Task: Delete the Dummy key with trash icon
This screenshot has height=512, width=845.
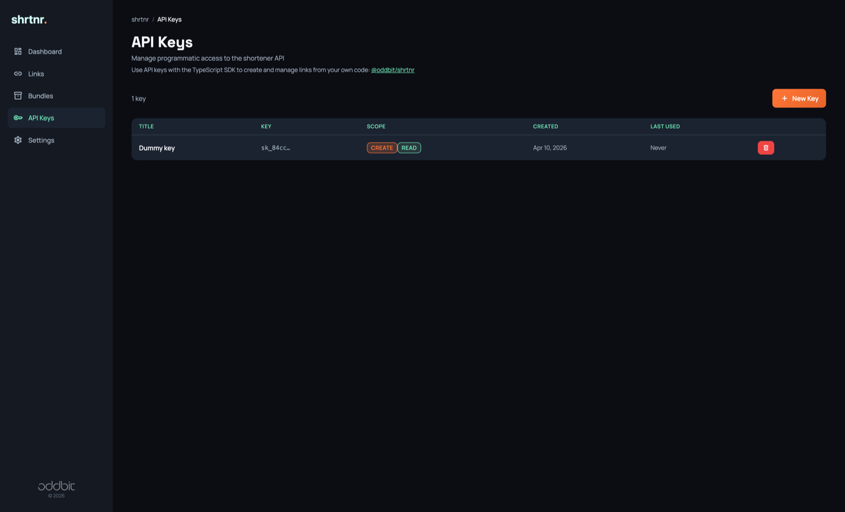Action: pos(766,148)
